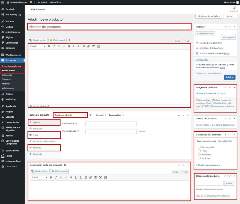Open the Párrafo format dropdown in main editor
Image resolution: width=240 pixels, height=204 pixels.
(37, 46)
